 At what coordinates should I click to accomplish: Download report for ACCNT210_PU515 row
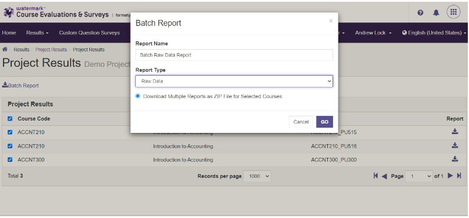(455, 132)
